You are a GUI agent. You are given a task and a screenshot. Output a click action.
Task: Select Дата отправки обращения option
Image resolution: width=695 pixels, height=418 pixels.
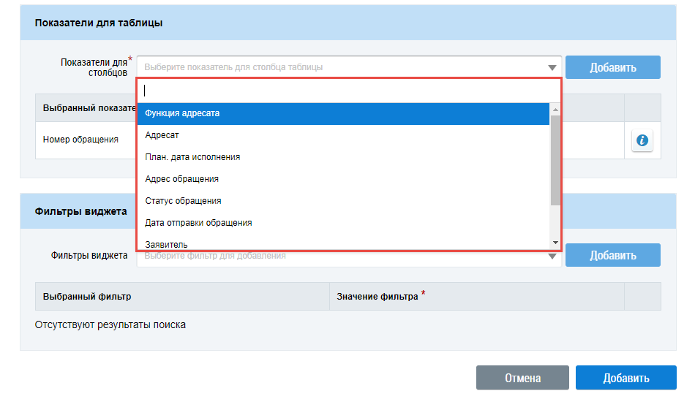[x=343, y=223]
